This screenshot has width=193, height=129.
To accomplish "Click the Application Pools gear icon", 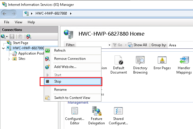I will click(15, 53).
